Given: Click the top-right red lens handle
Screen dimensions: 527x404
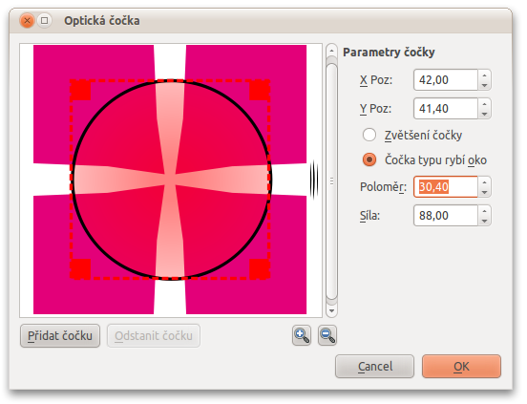Looking at the screenshot, I should 260,90.
